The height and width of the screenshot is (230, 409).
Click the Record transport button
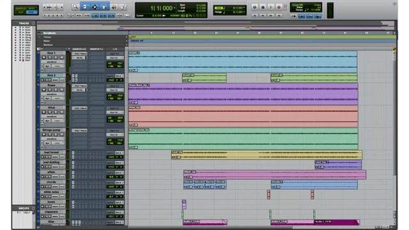click(279, 7)
